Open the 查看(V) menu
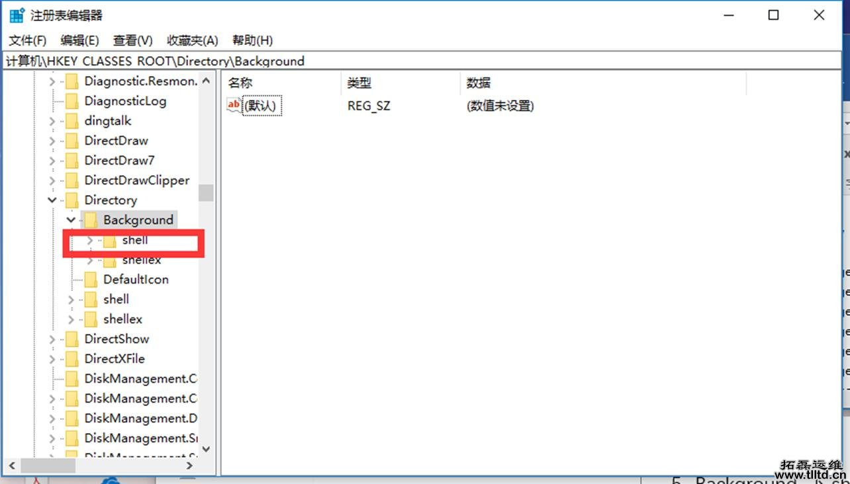Viewport: 850px width, 484px height. 132,40
